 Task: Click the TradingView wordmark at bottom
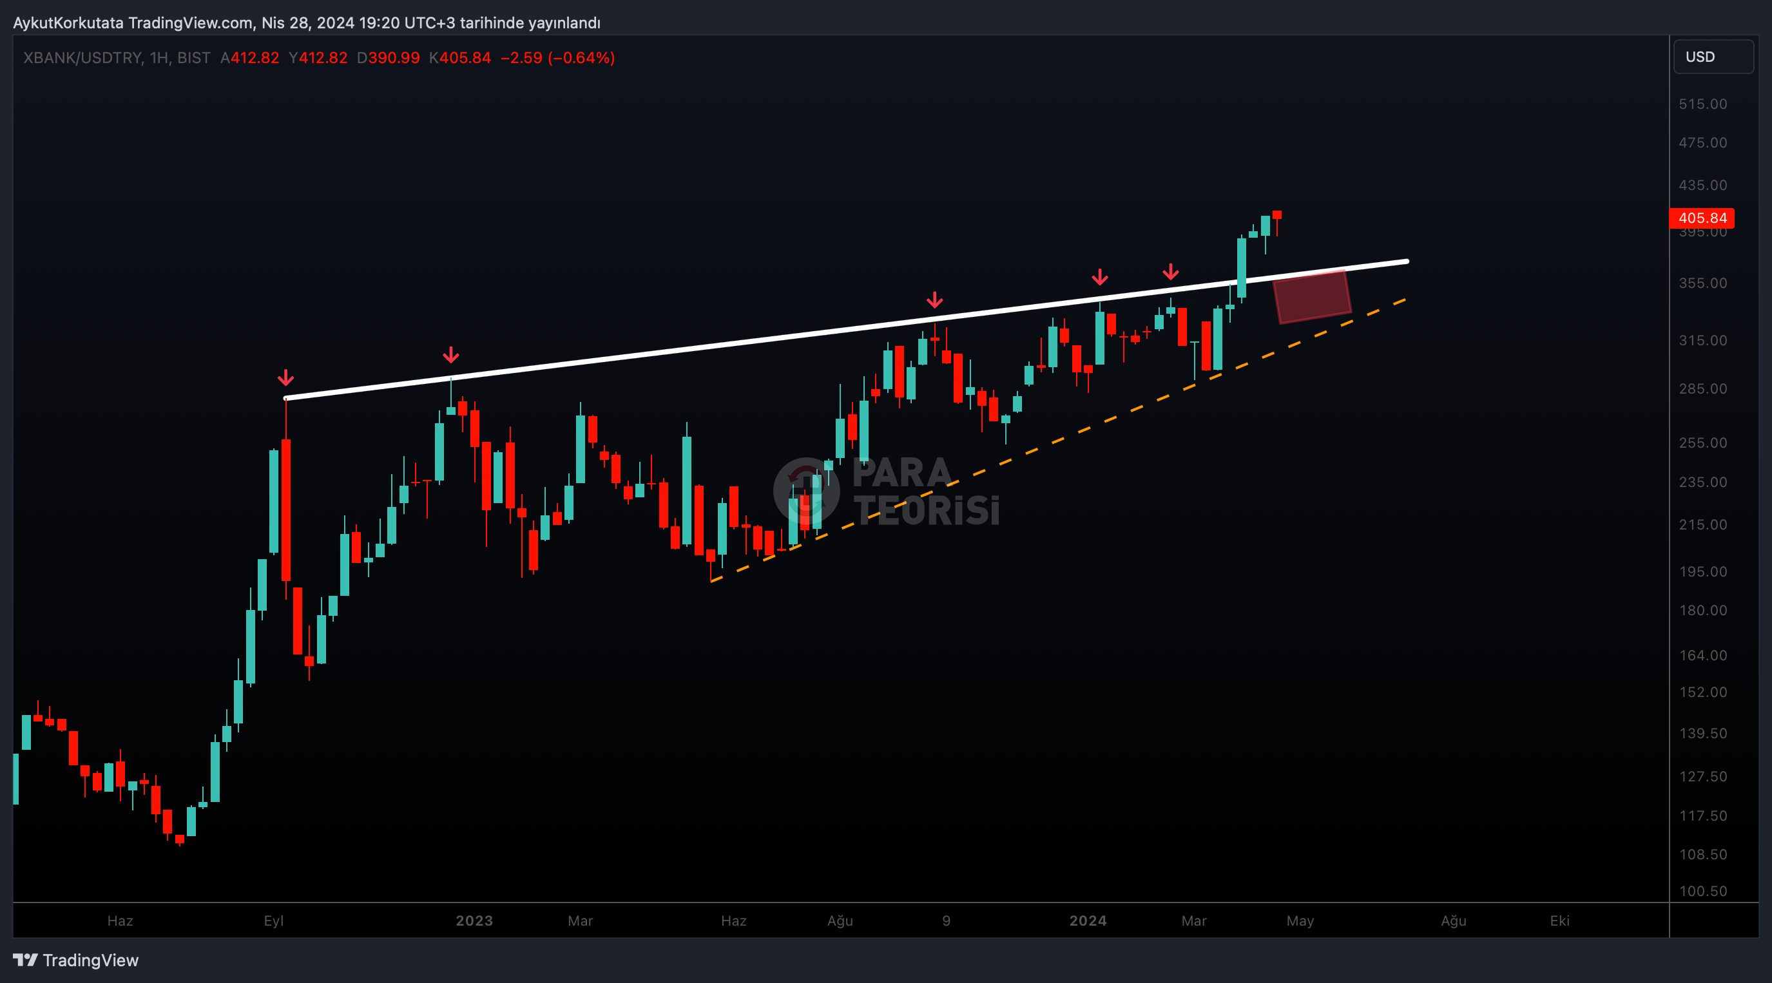tap(90, 960)
